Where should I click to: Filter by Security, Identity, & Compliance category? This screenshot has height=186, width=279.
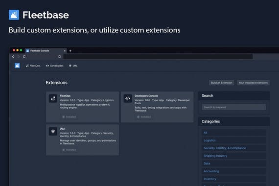(234, 148)
